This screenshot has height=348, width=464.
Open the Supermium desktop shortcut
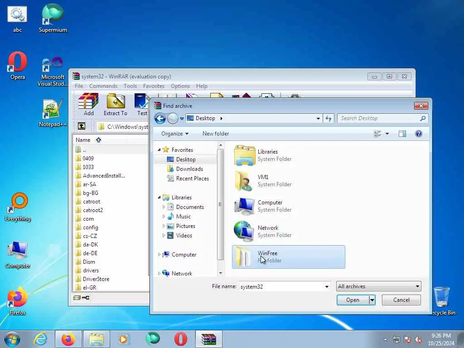pyautogui.click(x=53, y=18)
